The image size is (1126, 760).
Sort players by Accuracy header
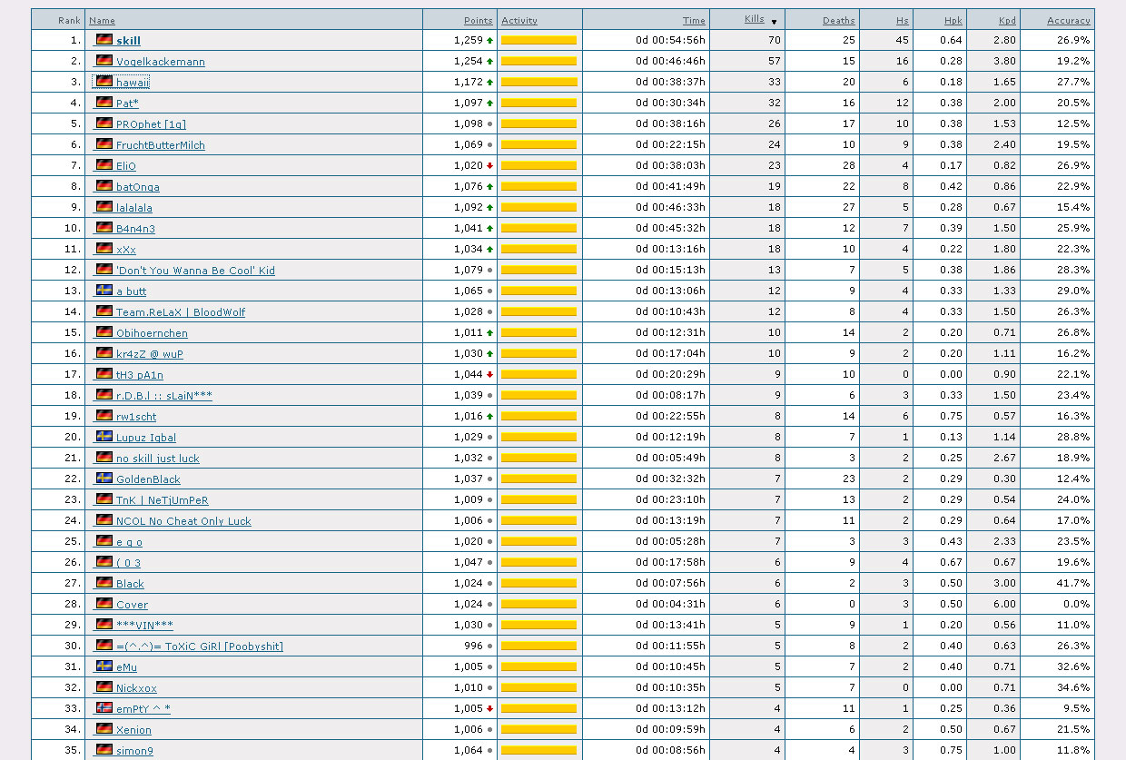[1068, 20]
